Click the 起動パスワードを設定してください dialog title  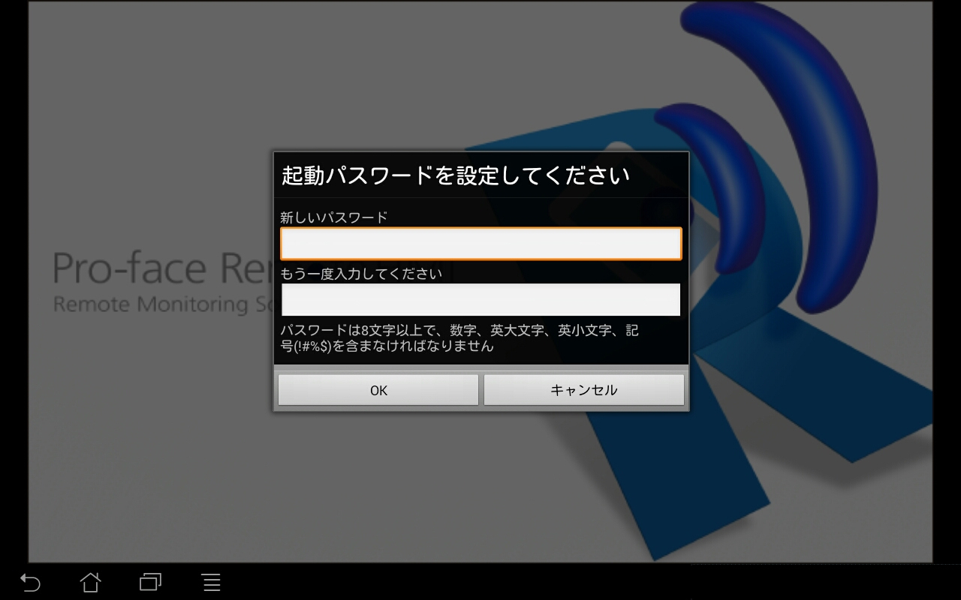point(455,176)
